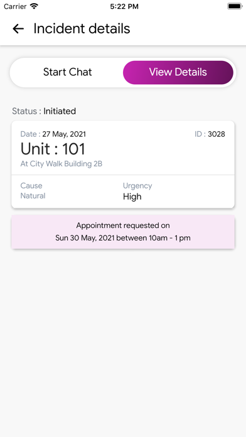Open the Appointment requested on banner
Viewport: 246px width, 437px height.
click(x=123, y=232)
